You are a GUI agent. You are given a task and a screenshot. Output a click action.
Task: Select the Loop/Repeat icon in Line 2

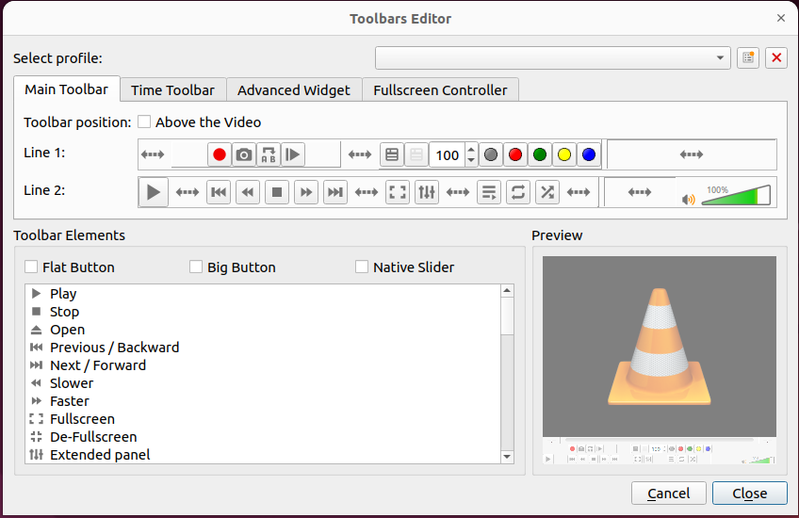coord(518,192)
